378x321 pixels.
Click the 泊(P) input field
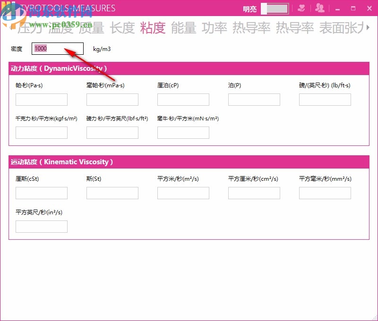[254, 100]
